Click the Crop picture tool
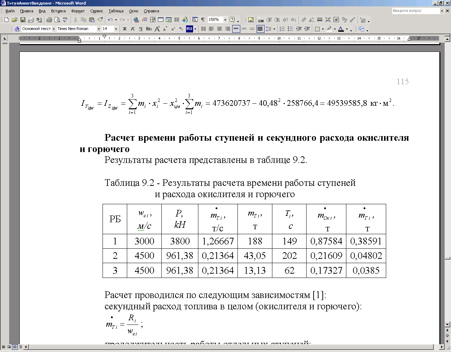The height and width of the screenshot is (352, 451). coord(304,20)
